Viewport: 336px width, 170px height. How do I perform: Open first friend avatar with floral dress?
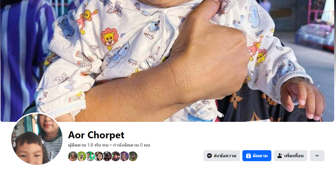point(73,156)
